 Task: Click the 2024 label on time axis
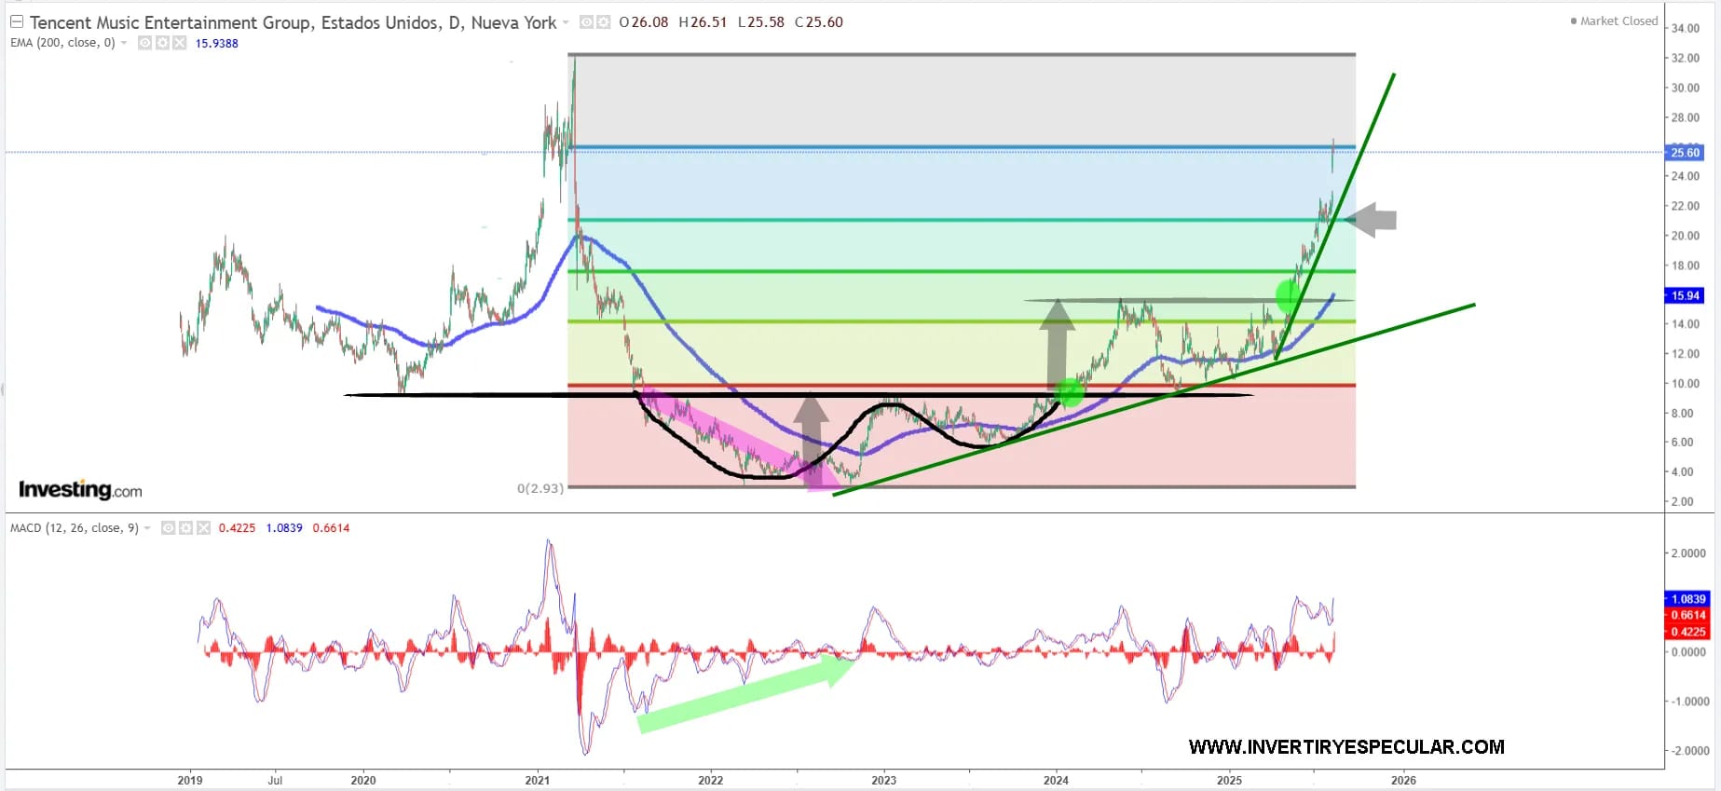1056,780
